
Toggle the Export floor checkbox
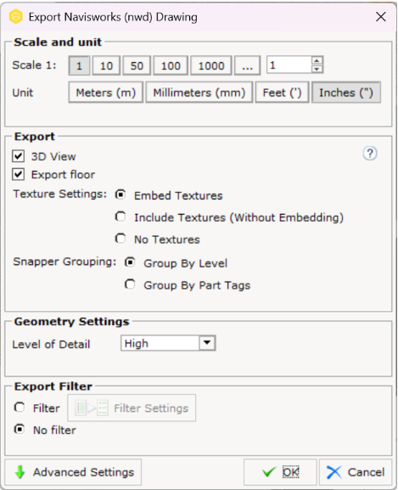(18, 174)
